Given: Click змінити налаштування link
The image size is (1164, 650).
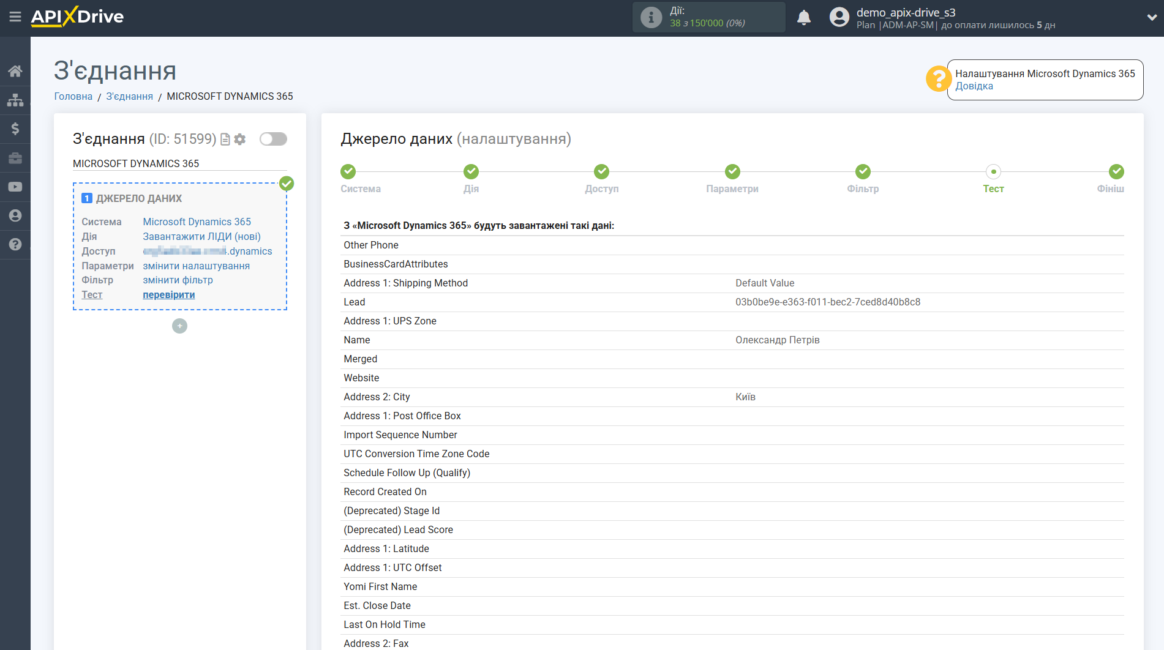Looking at the screenshot, I should 196,266.
